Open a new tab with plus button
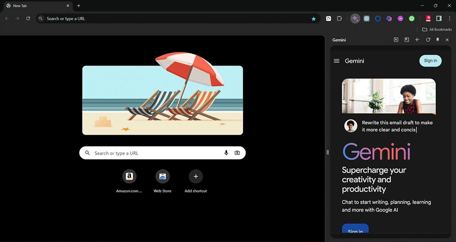The height and width of the screenshot is (242, 456). coord(78,6)
